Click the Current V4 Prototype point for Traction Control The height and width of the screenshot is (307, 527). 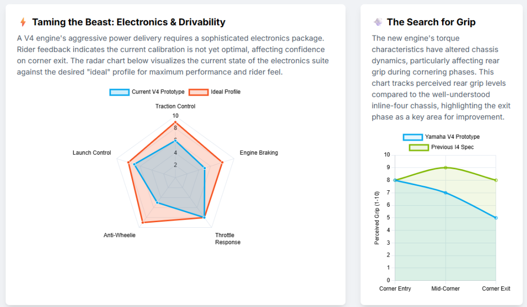175,140
